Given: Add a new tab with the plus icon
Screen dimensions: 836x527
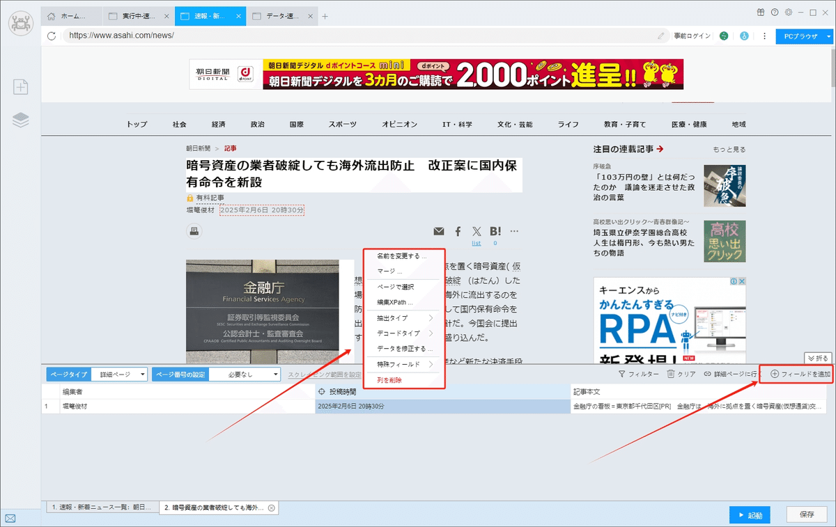Looking at the screenshot, I should click(325, 16).
